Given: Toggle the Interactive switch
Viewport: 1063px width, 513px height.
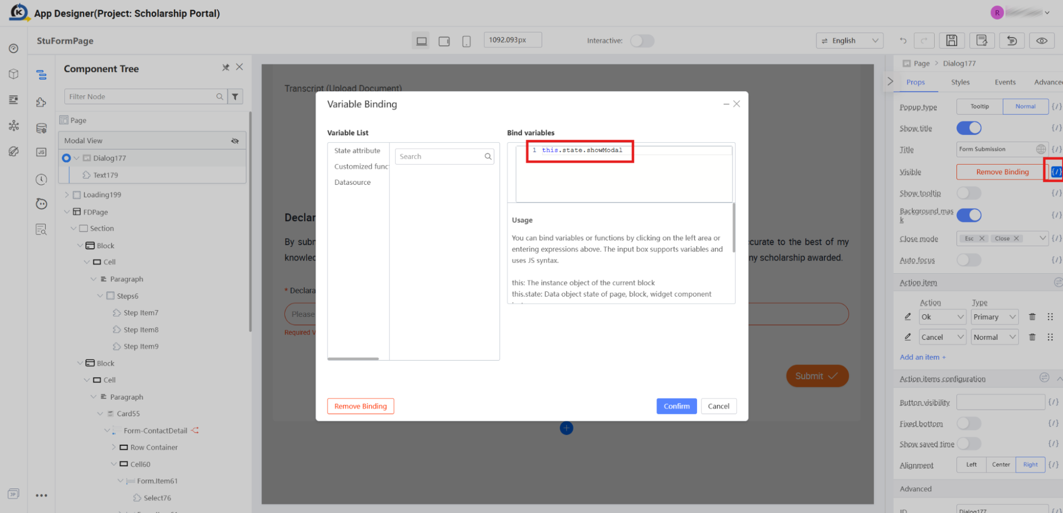Looking at the screenshot, I should (x=642, y=40).
